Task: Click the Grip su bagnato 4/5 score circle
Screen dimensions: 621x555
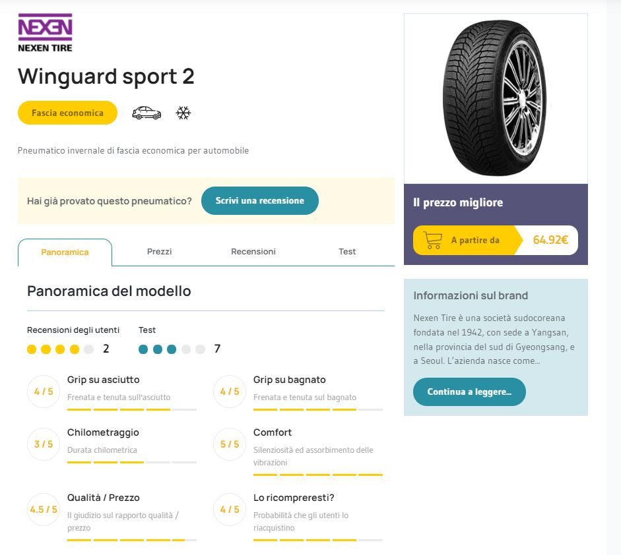Action: 230,392
